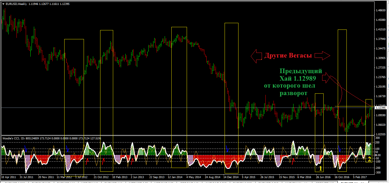Click price scale value 1.27335
Screen dimensions: 389x183
click(x=380, y=67)
